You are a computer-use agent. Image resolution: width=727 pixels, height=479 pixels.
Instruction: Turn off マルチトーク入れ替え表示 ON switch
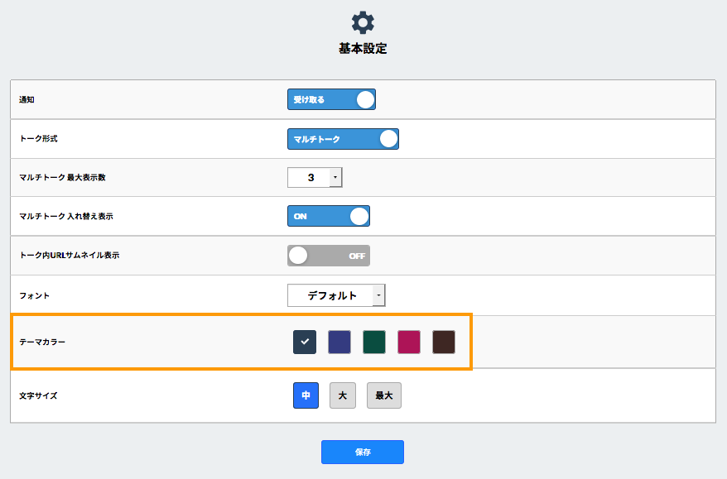point(328,216)
